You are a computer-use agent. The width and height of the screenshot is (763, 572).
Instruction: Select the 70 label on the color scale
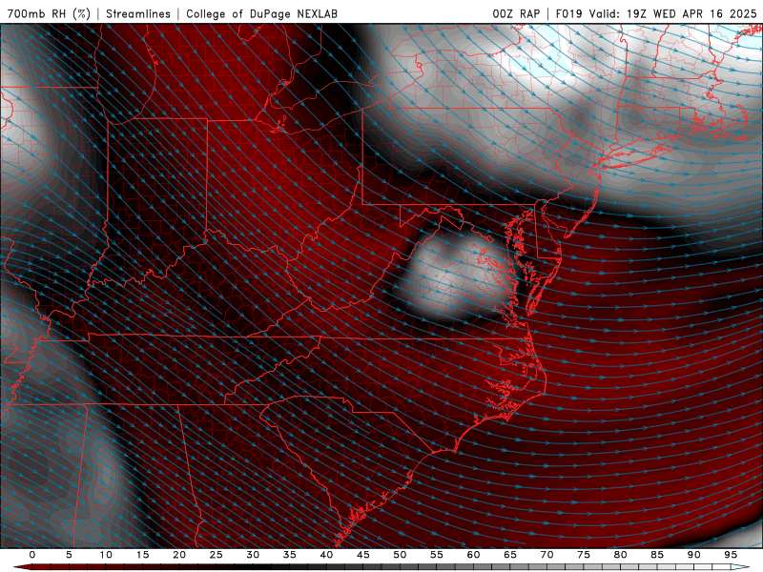tap(546, 555)
